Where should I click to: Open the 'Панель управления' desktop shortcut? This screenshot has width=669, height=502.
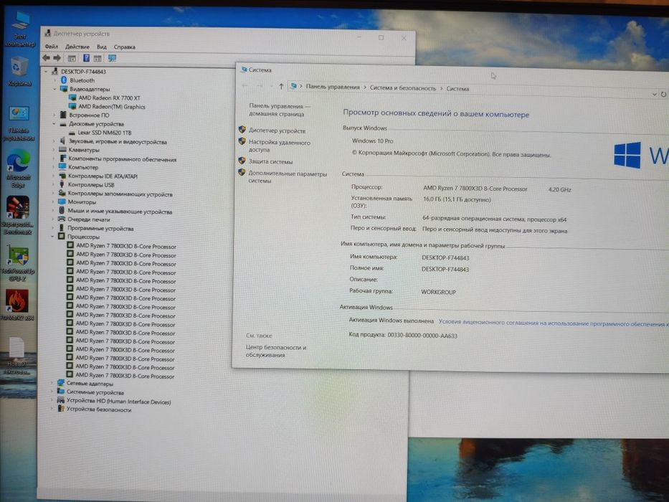tap(19, 123)
